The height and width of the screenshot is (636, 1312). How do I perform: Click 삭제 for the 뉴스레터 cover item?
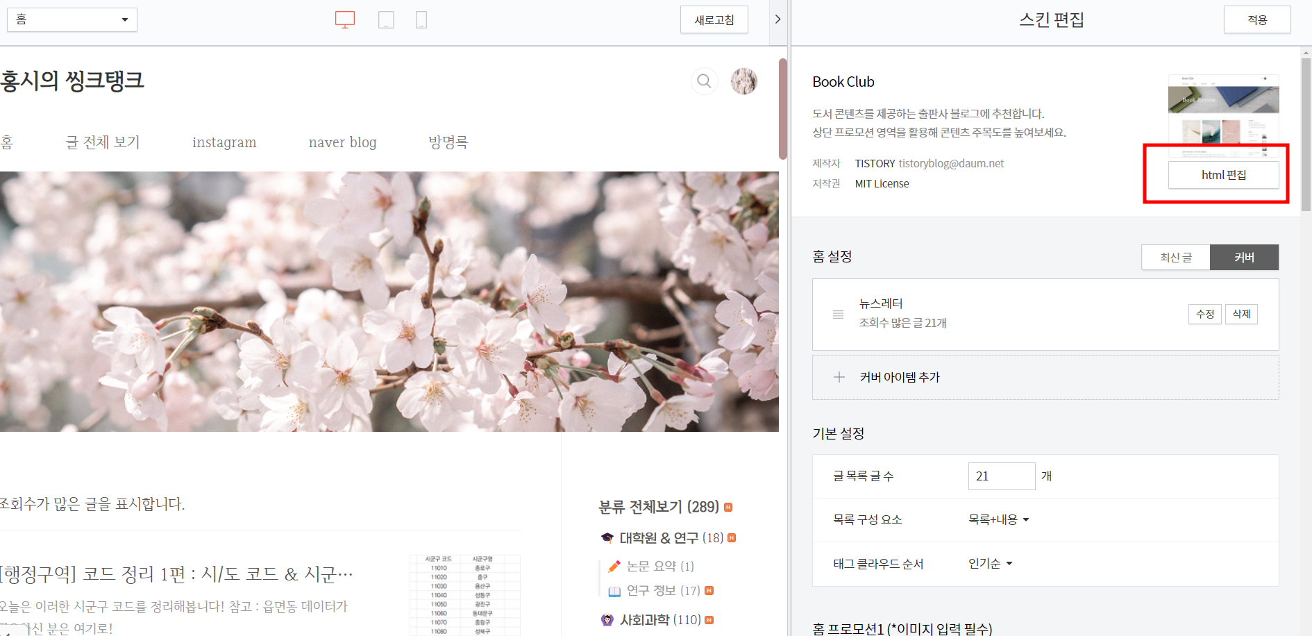pyautogui.click(x=1241, y=314)
